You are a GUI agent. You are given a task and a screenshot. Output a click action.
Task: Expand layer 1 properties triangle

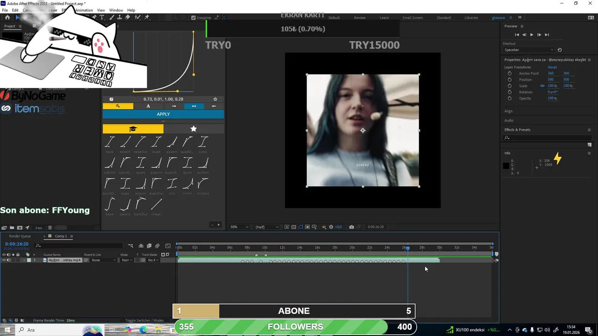tap(24, 260)
